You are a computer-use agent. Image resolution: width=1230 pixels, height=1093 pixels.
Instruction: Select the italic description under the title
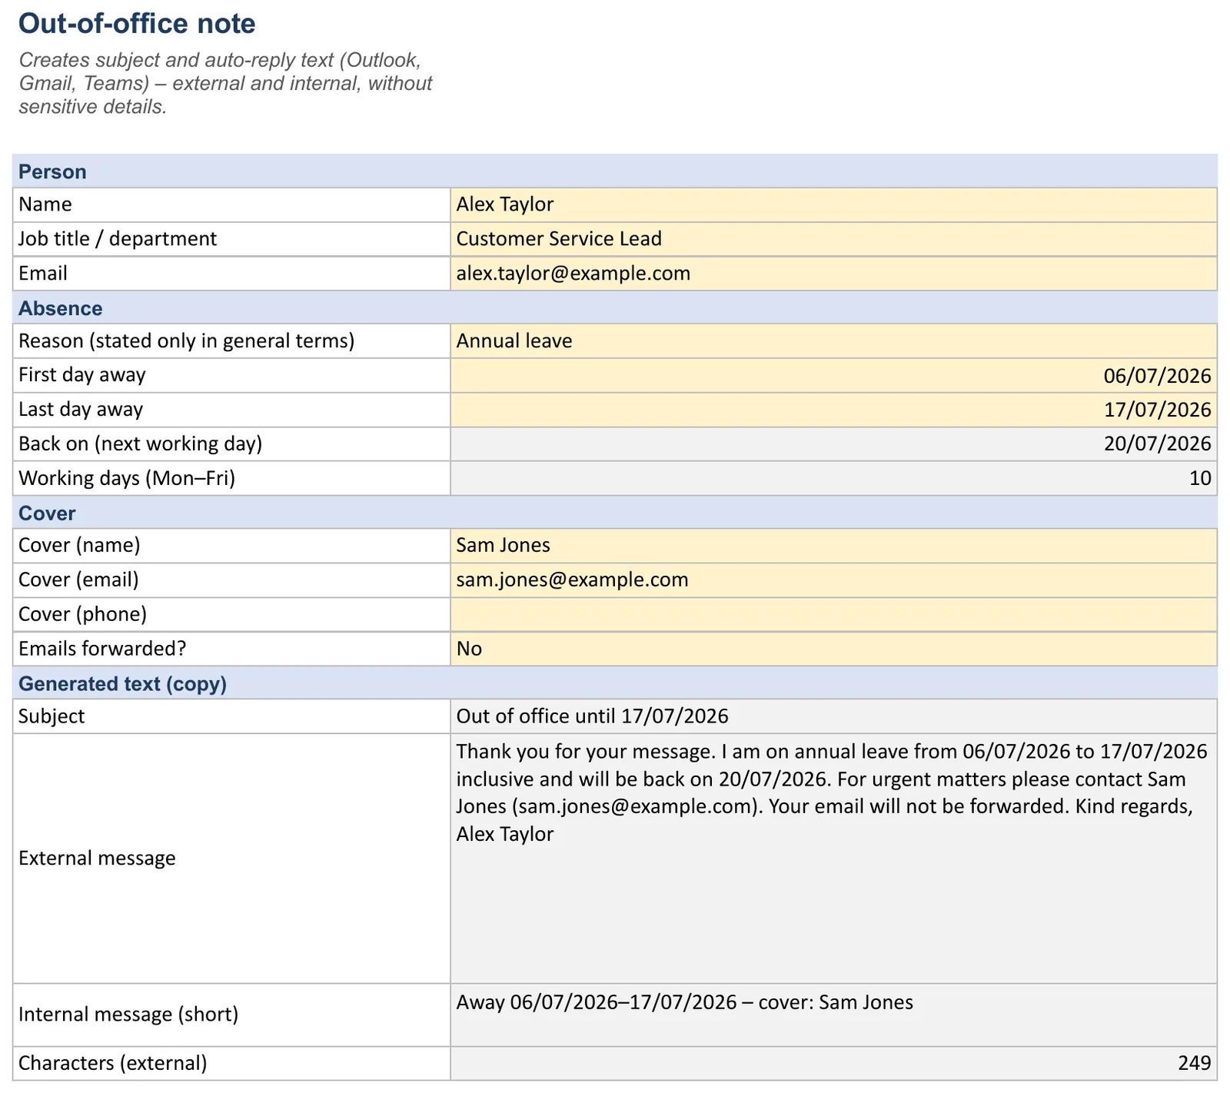point(226,83)
